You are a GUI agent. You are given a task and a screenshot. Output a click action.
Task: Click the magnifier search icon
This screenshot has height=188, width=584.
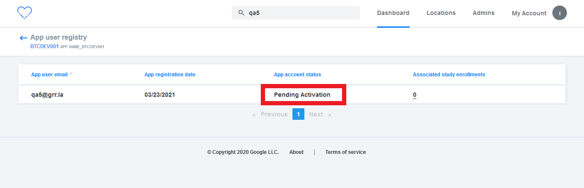coord(242,13)
